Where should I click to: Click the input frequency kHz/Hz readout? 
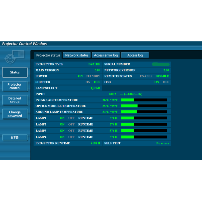tap(131, 94)
